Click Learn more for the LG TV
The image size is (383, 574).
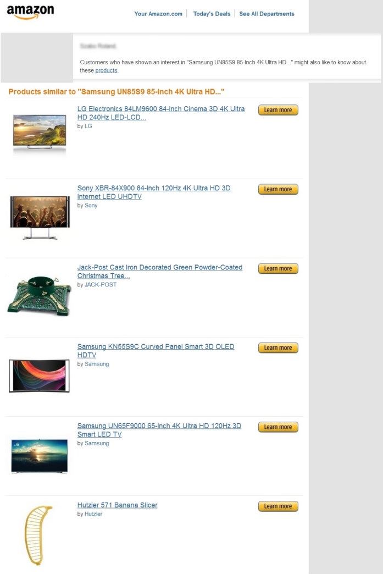[278, 110]
